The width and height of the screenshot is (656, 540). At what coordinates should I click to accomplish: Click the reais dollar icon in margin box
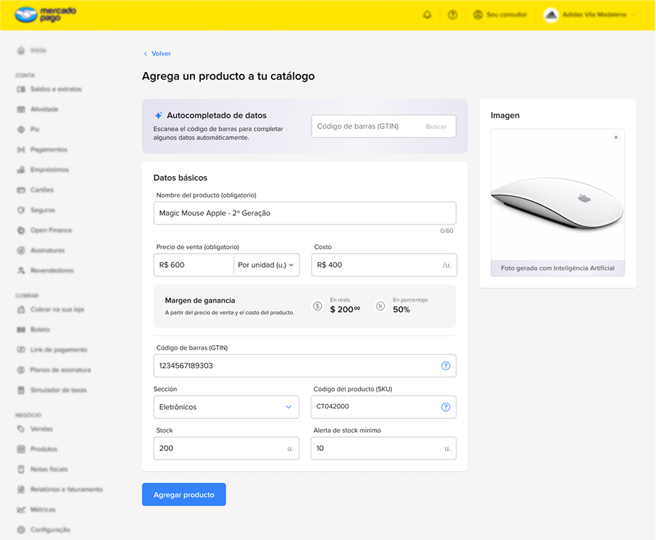(318, 306)
